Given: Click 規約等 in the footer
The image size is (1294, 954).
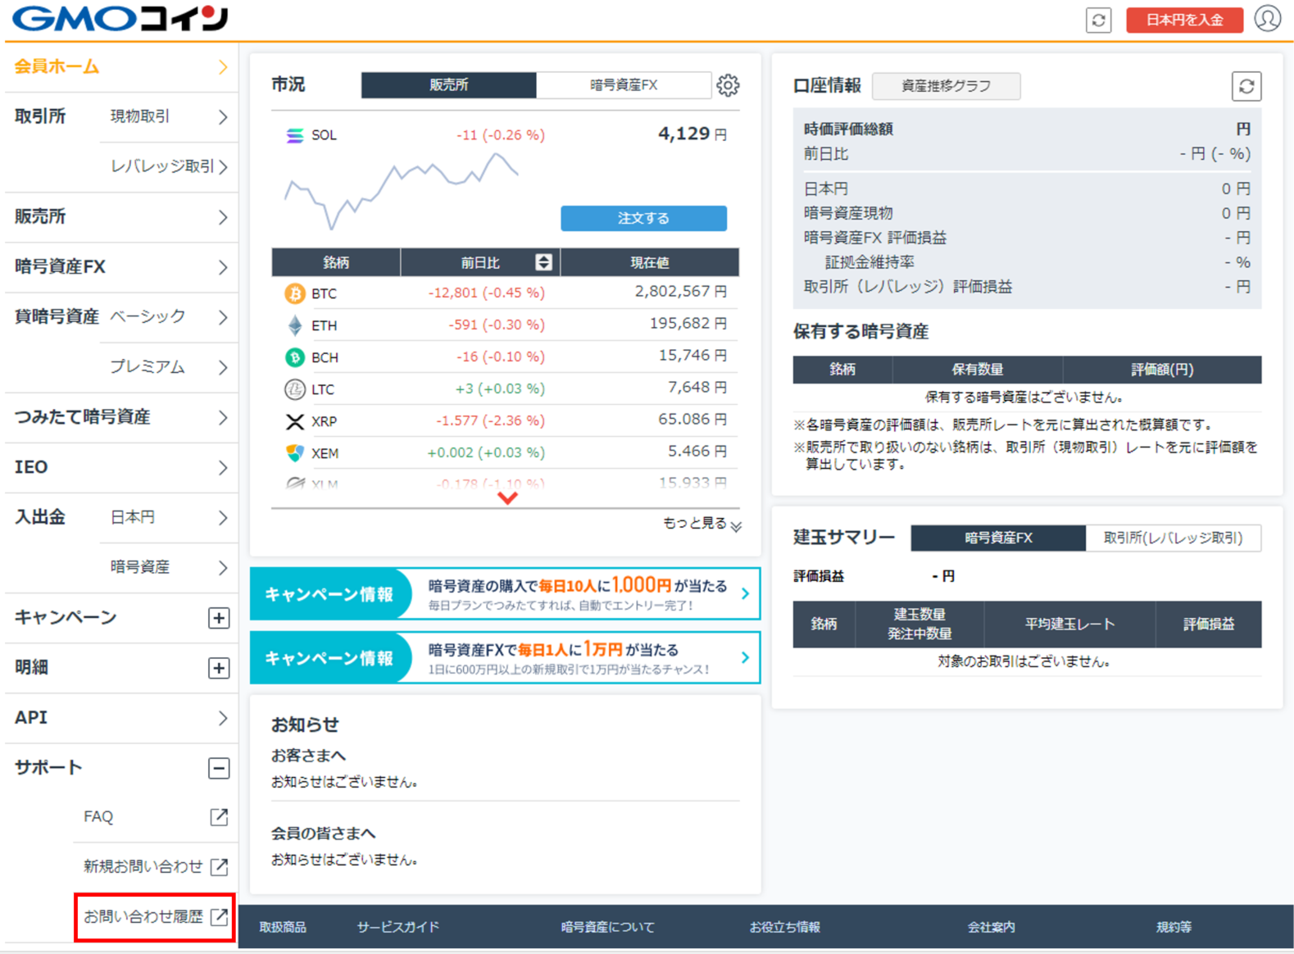Looking at the screenshot, I should [1174, 927].
